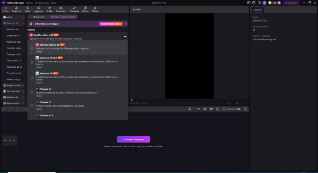318x173 pixels.
Task: Click the timeline zoom slider handle
Action: tap(239, 109)
